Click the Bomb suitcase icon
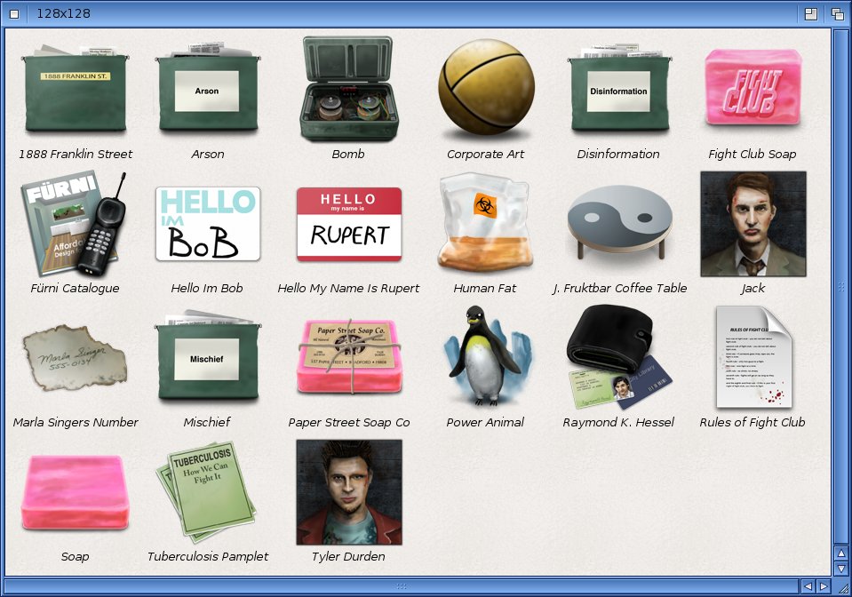 [x=348, y=88]
